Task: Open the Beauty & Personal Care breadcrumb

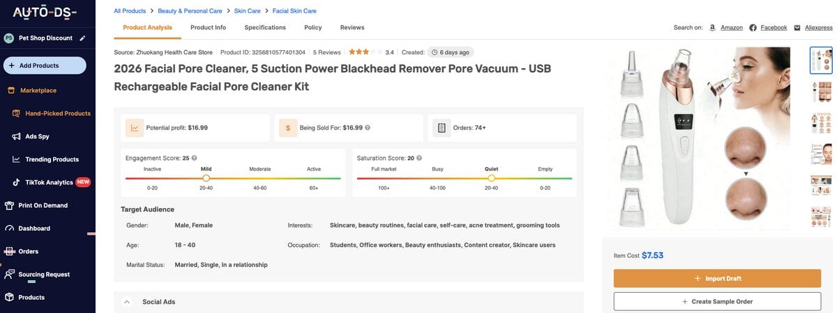Action: (x=190, y=11)
